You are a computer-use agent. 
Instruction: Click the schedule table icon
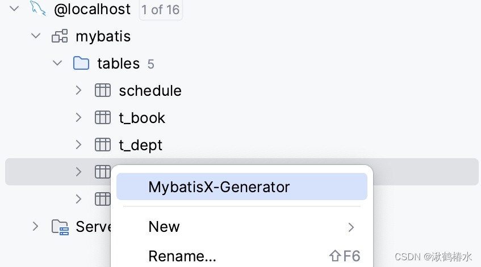[102, 90]
